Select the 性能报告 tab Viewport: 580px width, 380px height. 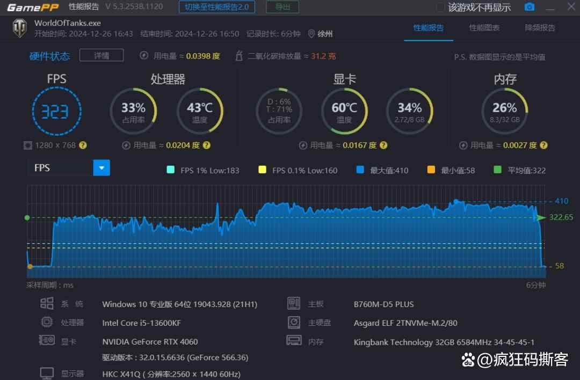428,28
